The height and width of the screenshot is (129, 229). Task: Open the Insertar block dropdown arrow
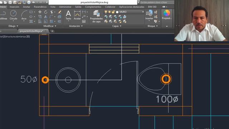149,21
